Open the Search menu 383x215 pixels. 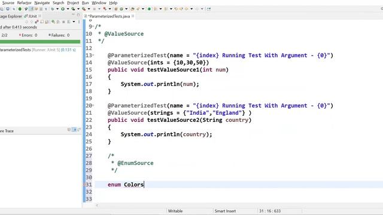coord(58,2)
